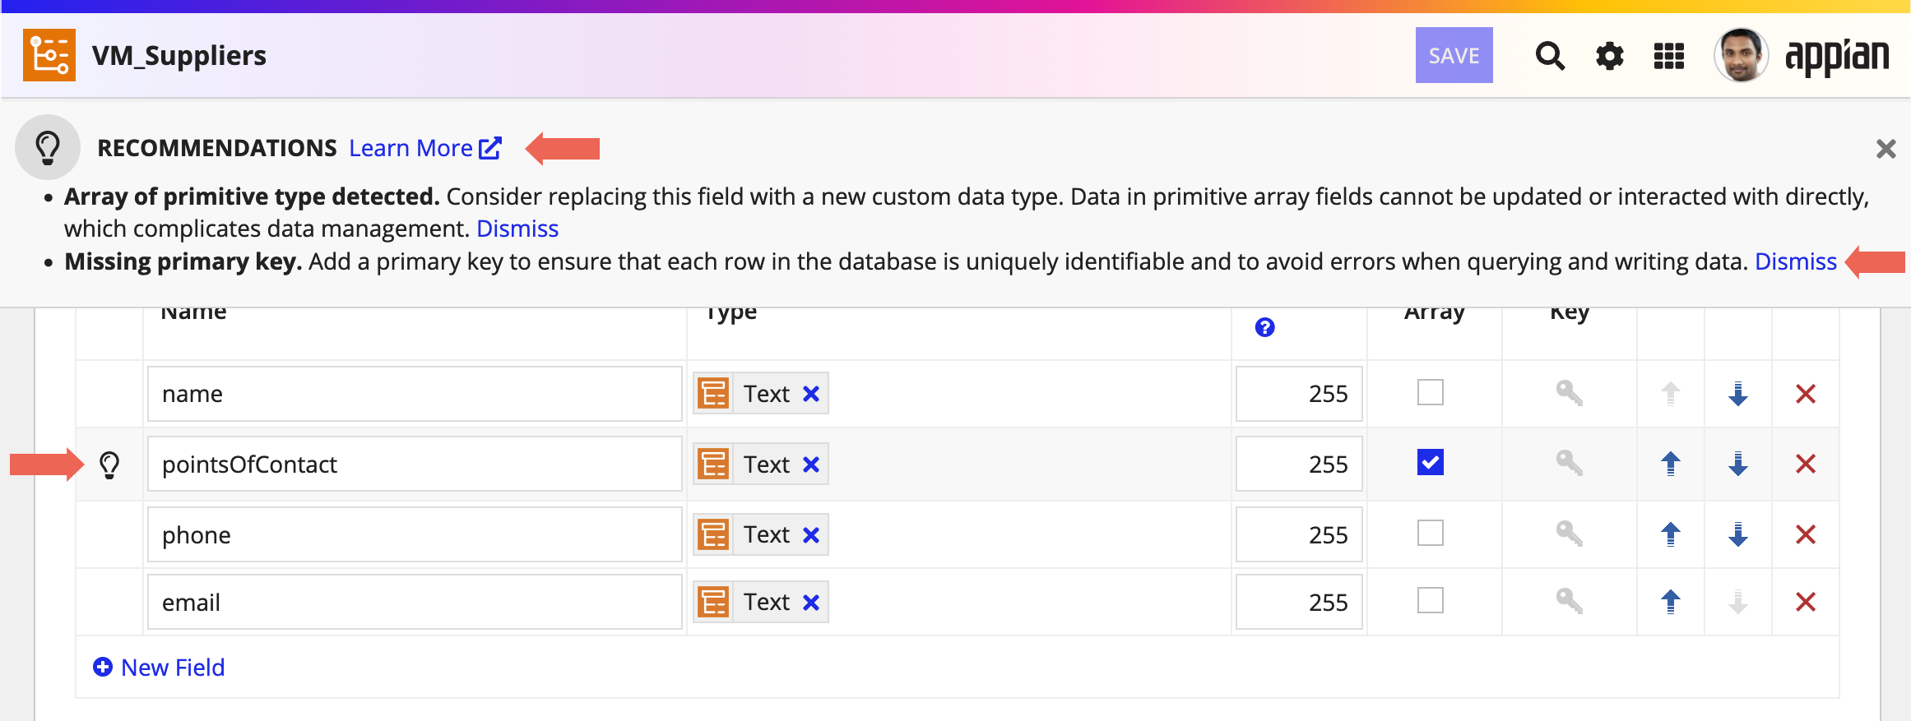Move pointsOfContact field down

click(x=1738, y=464)
